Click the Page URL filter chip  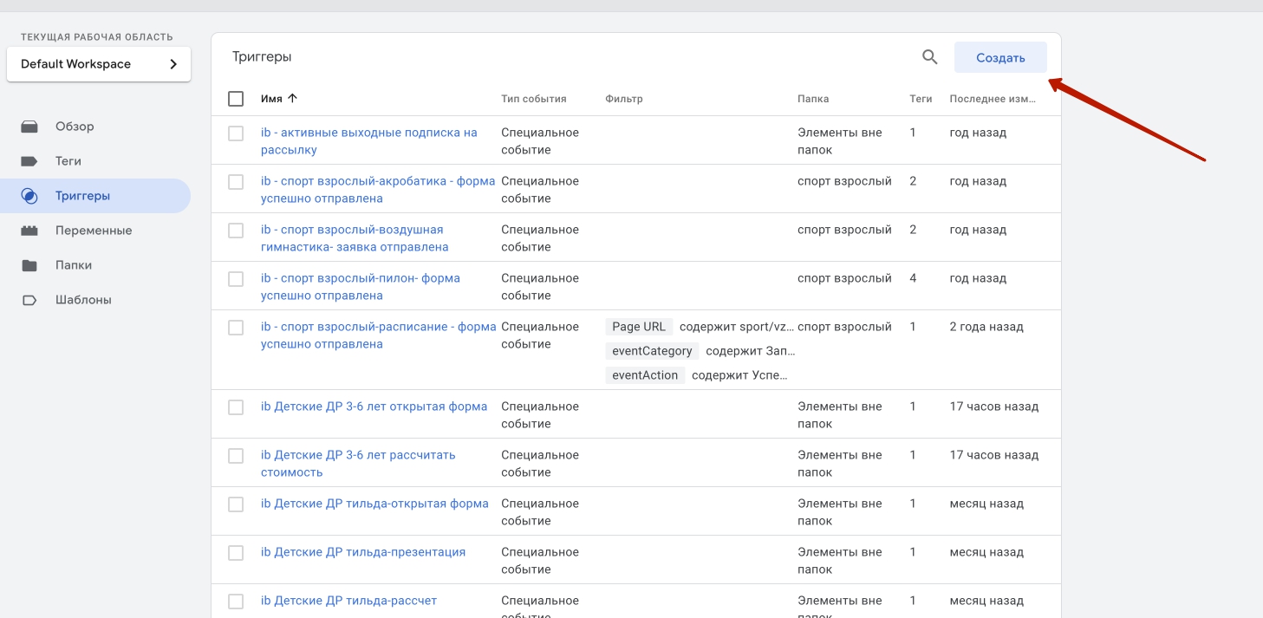[x=639, y=327]
